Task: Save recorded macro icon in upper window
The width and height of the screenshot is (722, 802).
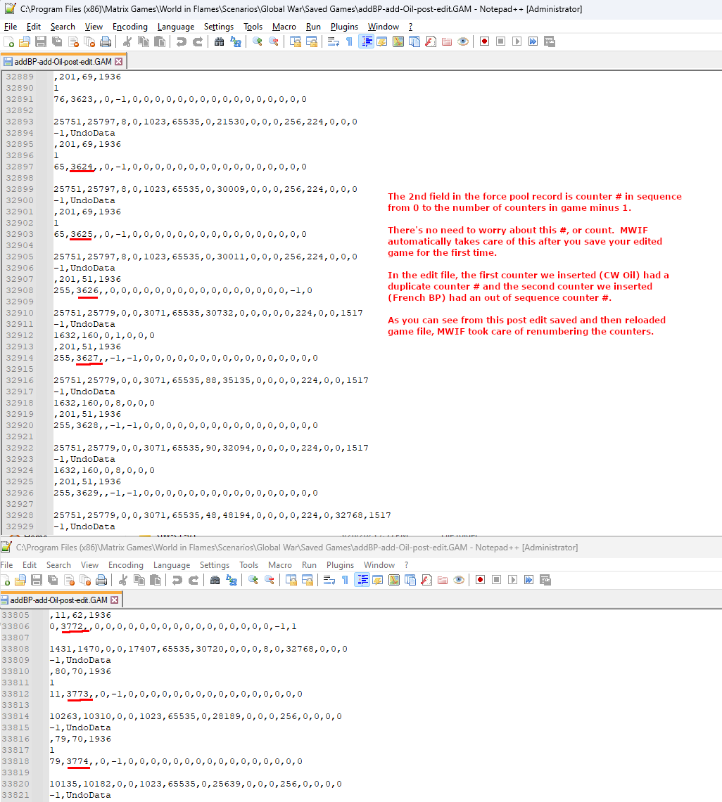Action: [550, 42]
